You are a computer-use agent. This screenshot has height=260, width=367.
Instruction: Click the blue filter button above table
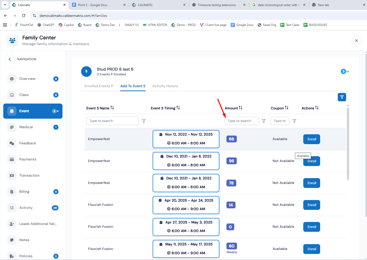coord(342,97)
